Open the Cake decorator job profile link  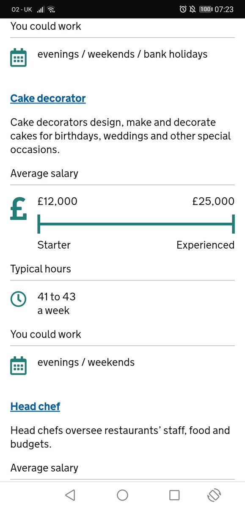pos(48,98)
